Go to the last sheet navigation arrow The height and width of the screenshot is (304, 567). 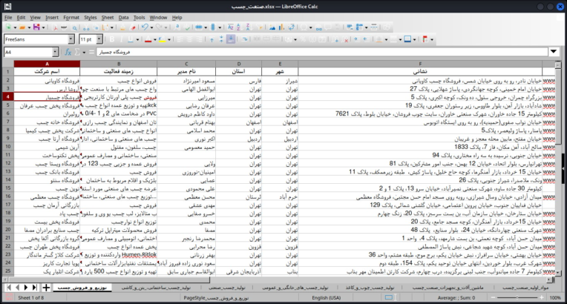[x=35, y=288]
